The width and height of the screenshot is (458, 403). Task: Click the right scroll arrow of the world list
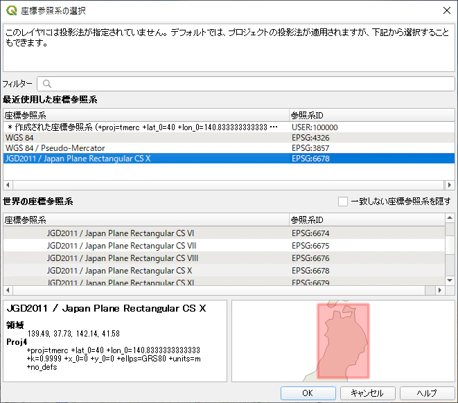pyautogui.click(x=440, y=290)
